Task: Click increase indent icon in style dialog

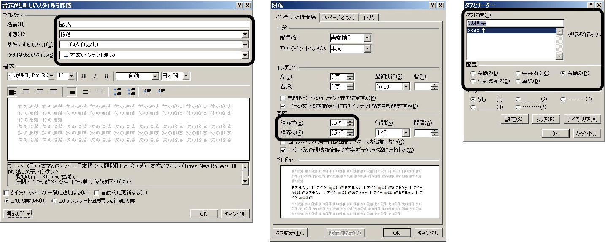Action: click(161, 91)
